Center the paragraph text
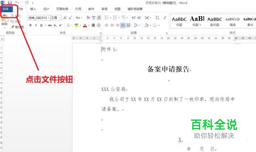The height and width of the screenshot is (152, 256). 112,25
